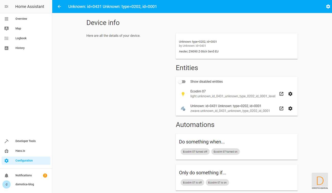The image size is (332, 193).
Task: Open Ecodim 07 entity details popup icon
Action: coord(281,94)
